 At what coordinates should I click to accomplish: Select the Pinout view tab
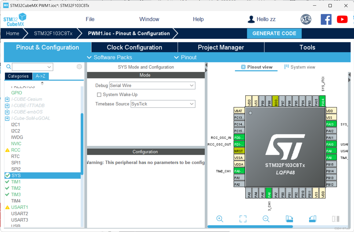257,67
